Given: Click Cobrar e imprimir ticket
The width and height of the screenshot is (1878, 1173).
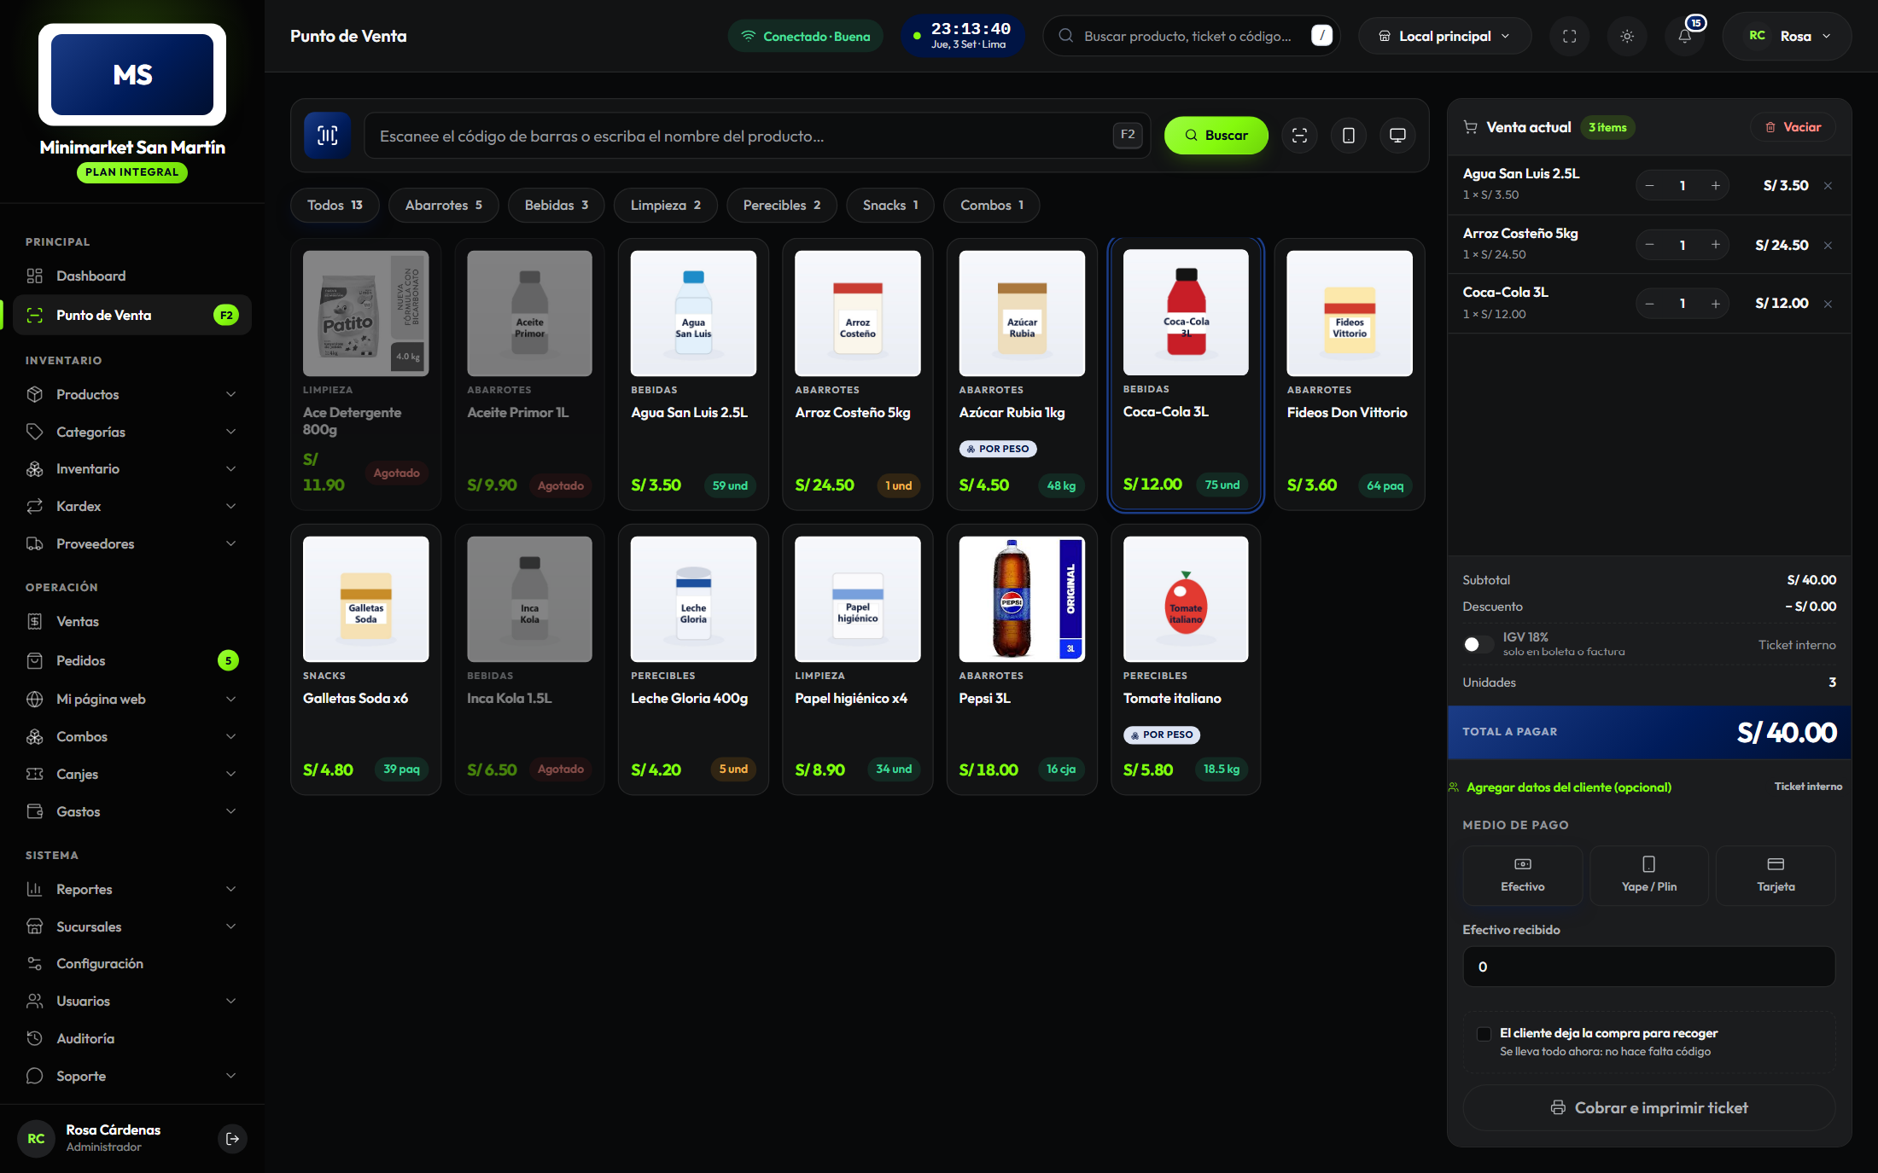Looking at the screenshot, I should [1649, 1107].
